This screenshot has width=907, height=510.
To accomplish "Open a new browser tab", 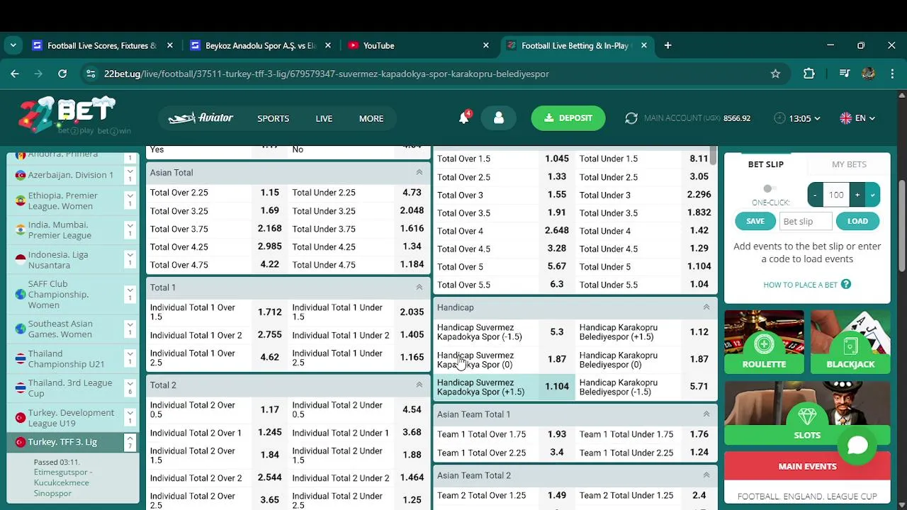I will (667, 45).
